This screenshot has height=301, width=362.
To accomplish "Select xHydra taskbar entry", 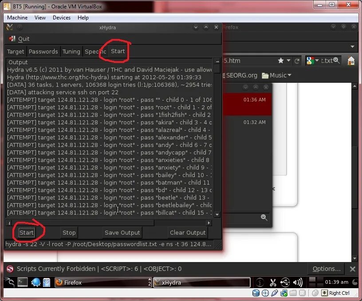I will [202, 282].
